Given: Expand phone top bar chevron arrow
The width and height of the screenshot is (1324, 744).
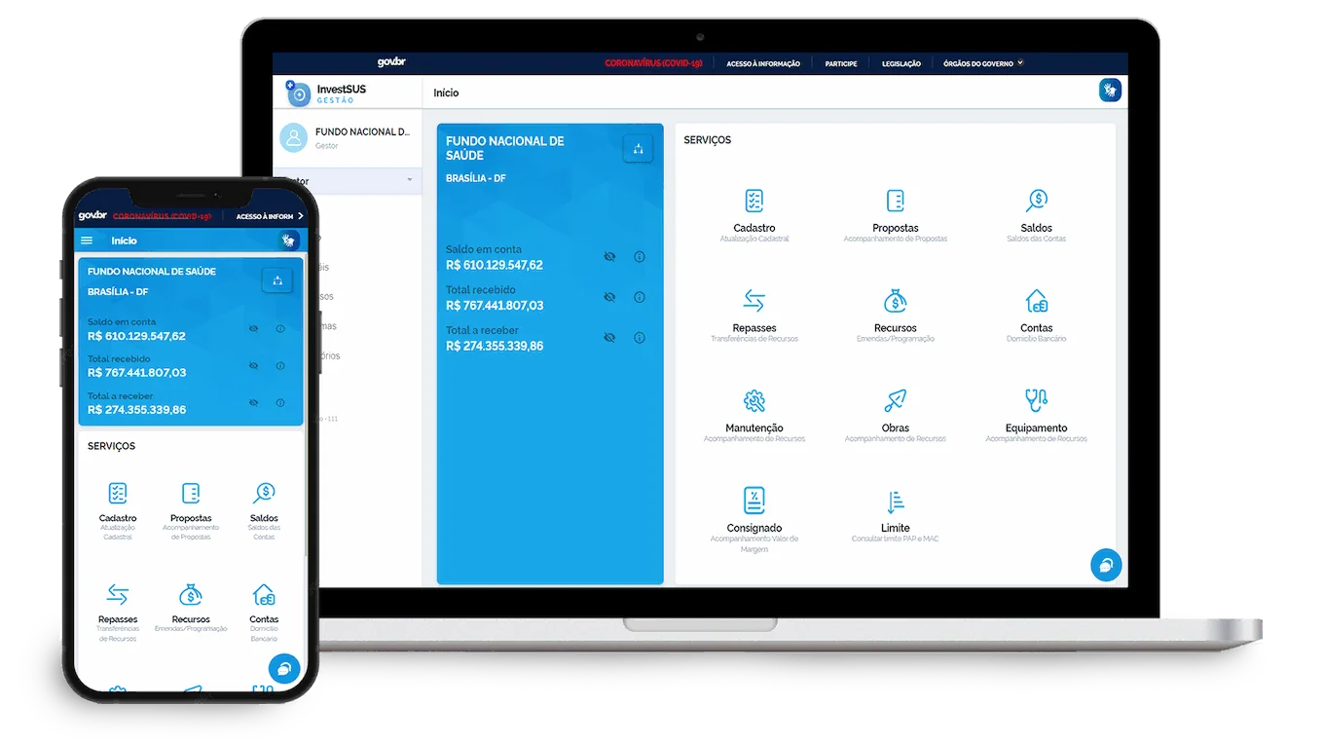Looking at the screenshot, I should (x=301, y=216).
